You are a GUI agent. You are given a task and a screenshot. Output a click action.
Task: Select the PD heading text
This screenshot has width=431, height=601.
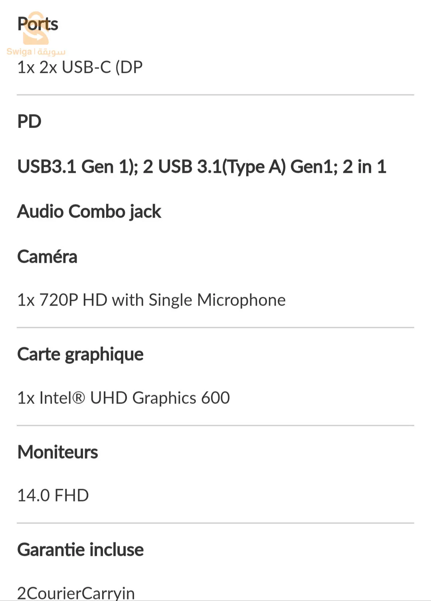(x=29, y=121)
